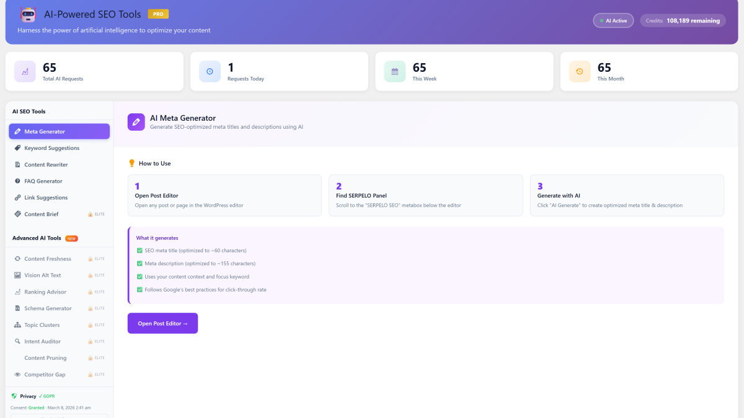
Task: Click the Intent Auditor magnifier icon
Action: click(x=18, y=341)
